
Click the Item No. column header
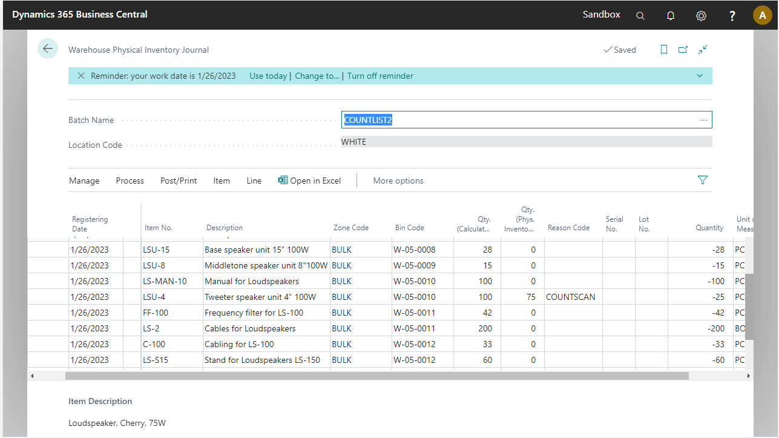click(x=159, y=228)
